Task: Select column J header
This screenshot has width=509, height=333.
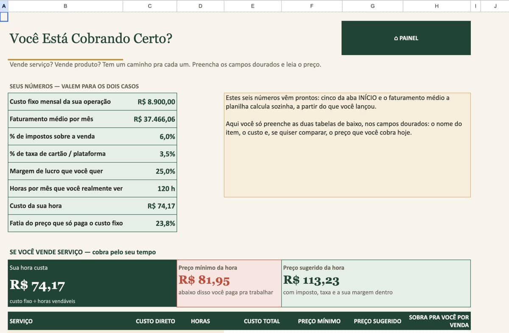Action: pos(495,6)
